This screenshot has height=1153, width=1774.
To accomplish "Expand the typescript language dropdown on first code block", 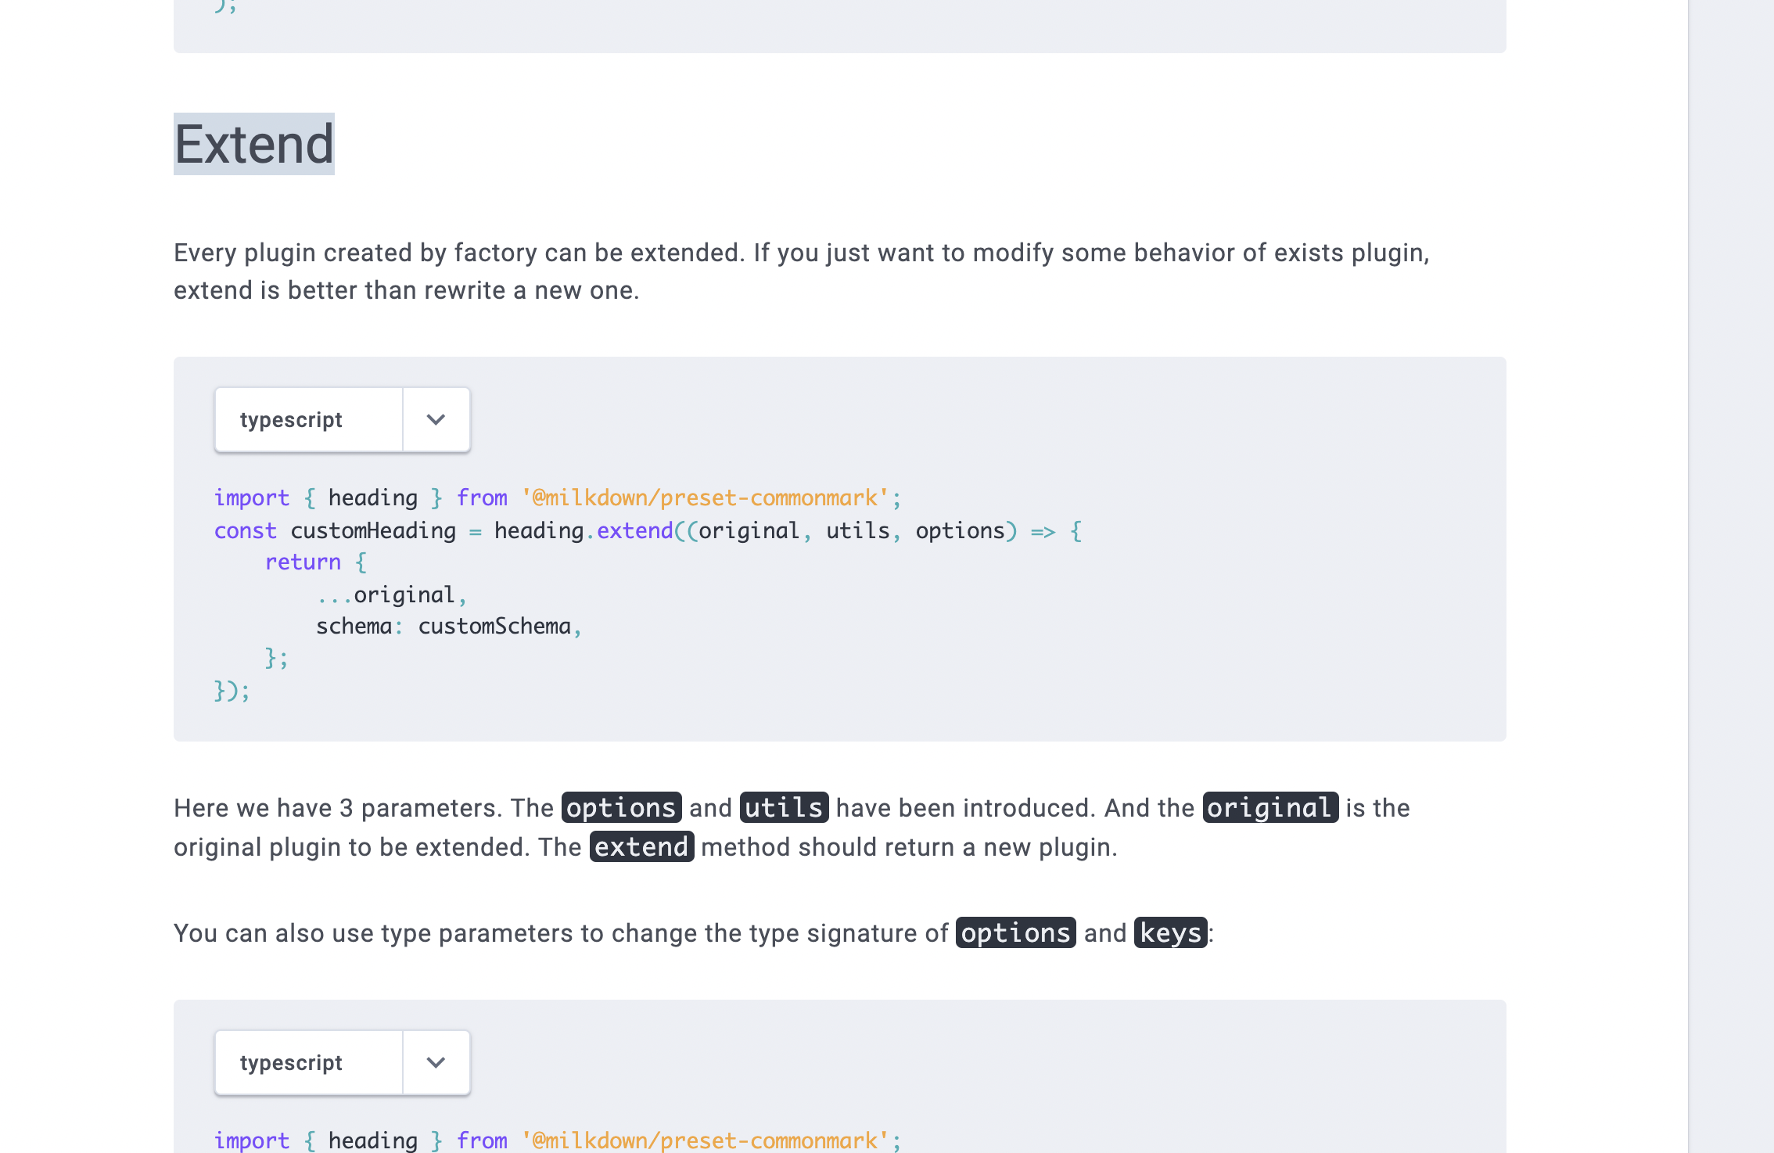I will pyautogui.click(x=436, y=419).
